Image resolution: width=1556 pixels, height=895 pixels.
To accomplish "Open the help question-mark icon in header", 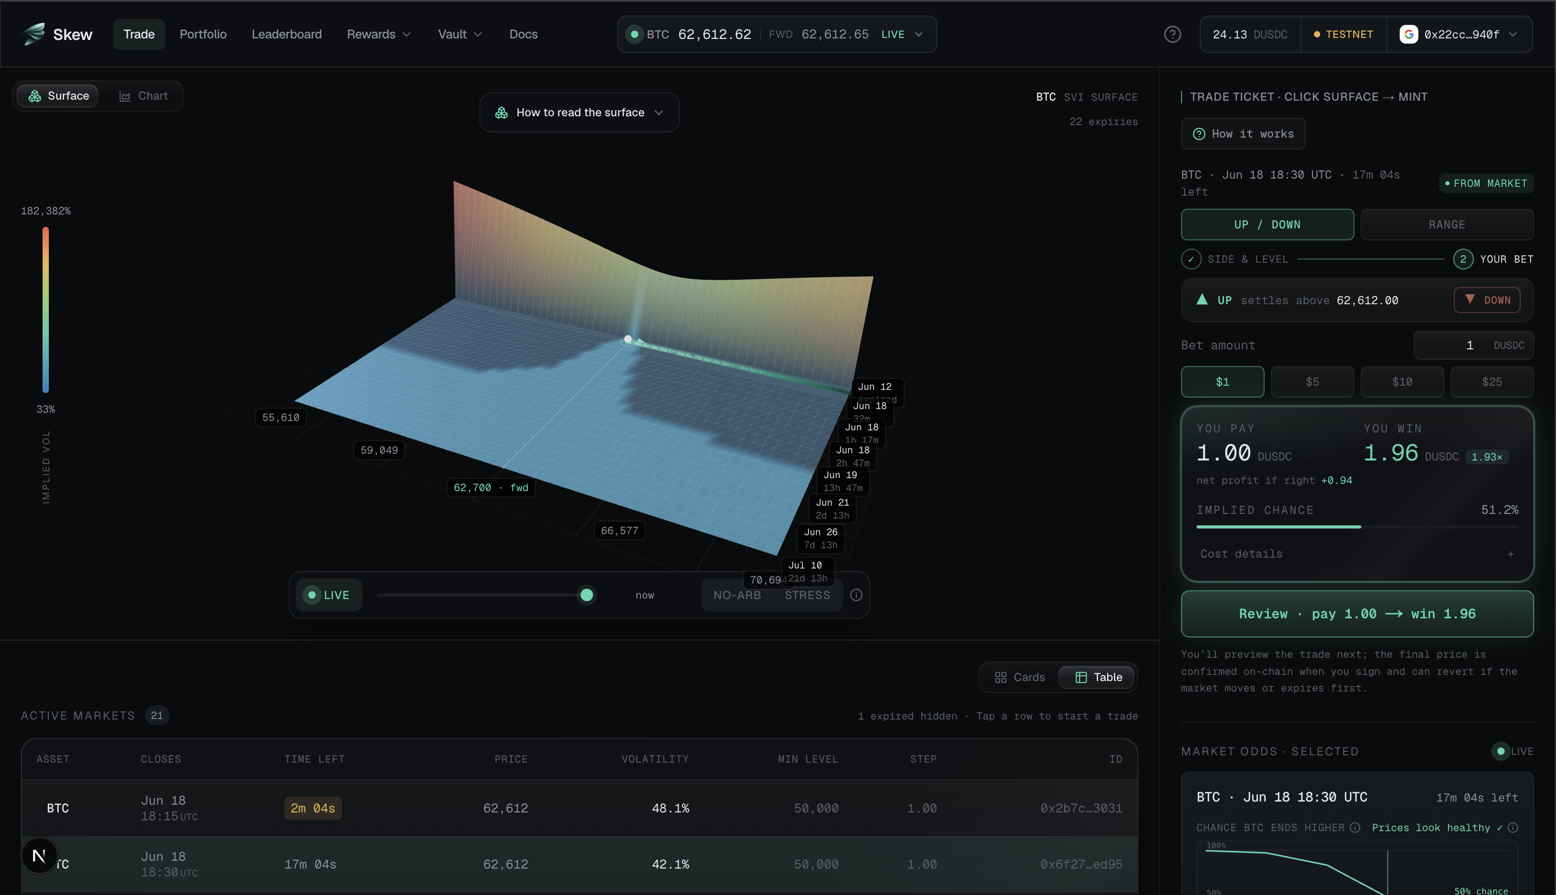I will click(1172, 34).
